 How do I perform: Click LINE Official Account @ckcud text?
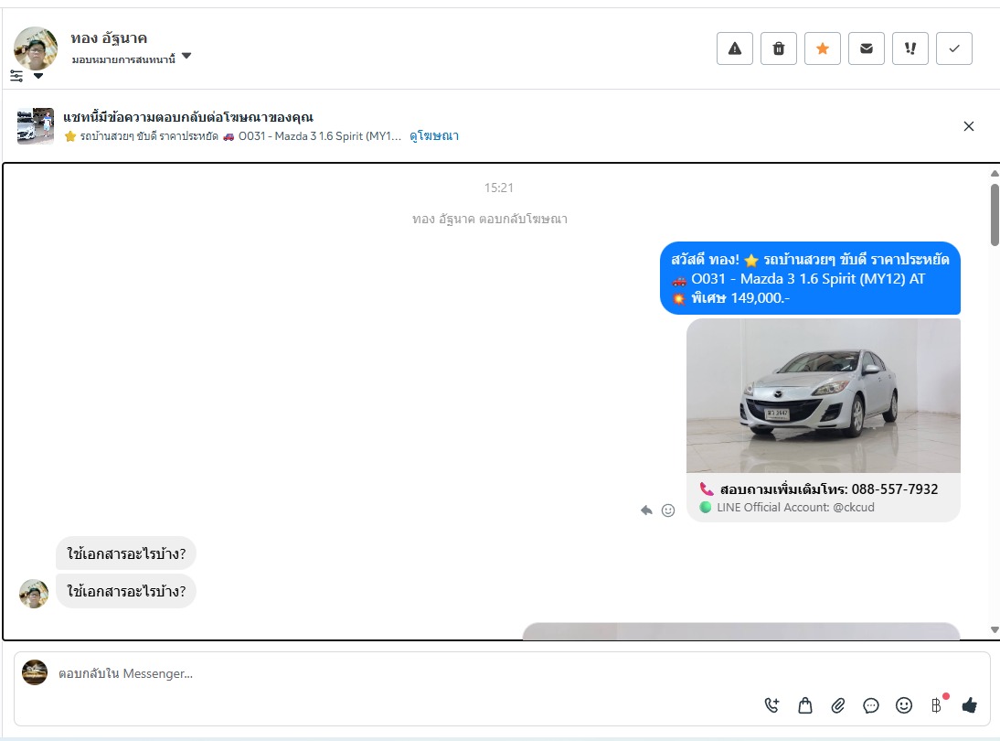click(x=795, y=508)
